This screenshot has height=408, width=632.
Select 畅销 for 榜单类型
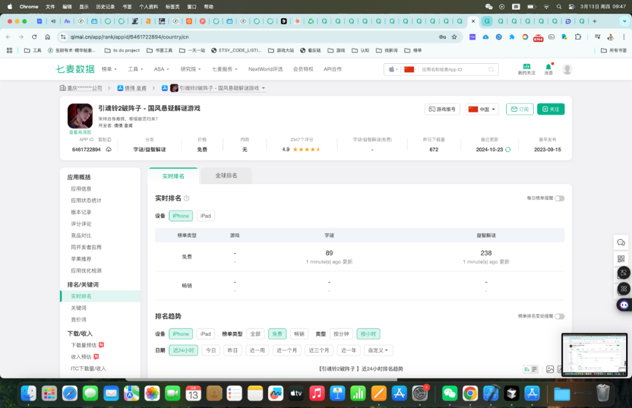click(299, 334)
